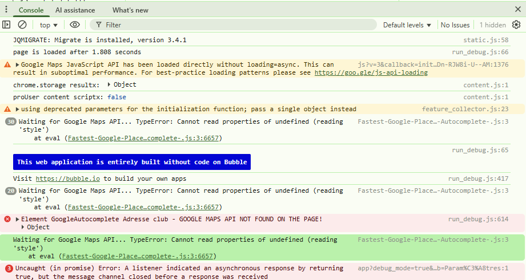This screenshot has width=526, height=280.
Task: Click the 30 count badge on Waiting message
Action: click(x=10, y=121)
